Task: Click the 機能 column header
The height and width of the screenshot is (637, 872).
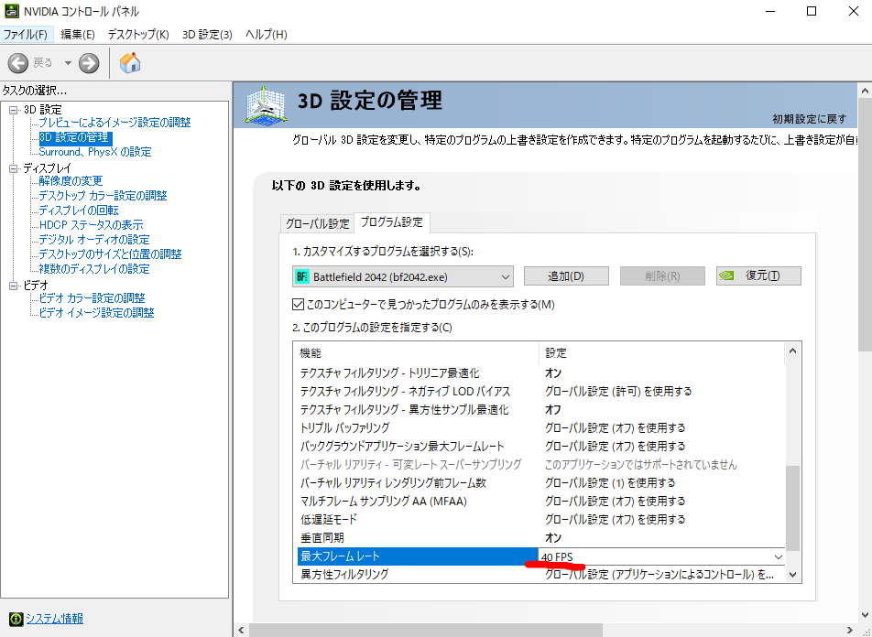Action: coord(416,353)
